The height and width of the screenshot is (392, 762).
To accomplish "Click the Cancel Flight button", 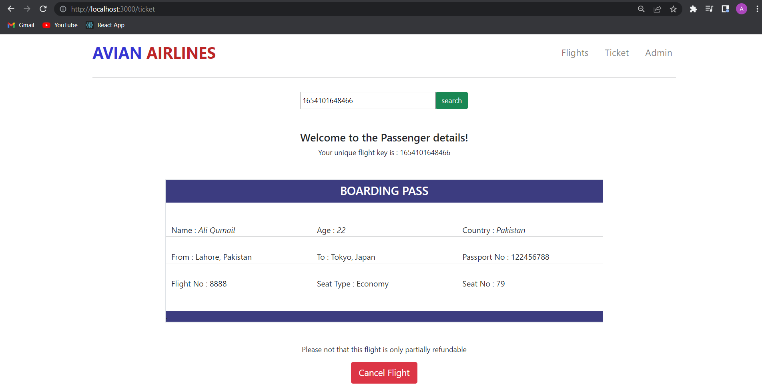I will [x=384, y=372].
